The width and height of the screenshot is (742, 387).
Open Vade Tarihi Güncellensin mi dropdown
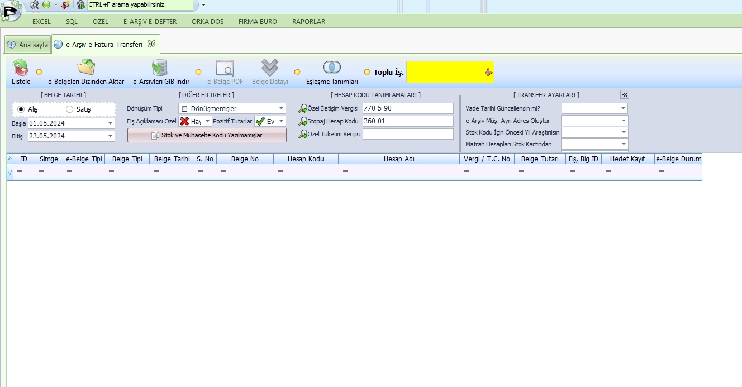(x=622, y=108)
